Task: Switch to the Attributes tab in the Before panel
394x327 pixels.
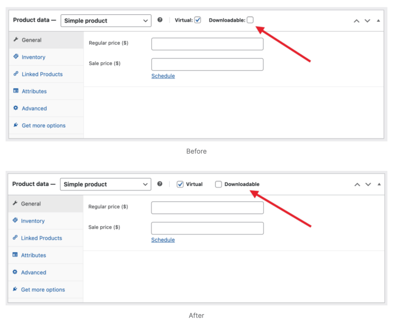Action: point(34,91)
